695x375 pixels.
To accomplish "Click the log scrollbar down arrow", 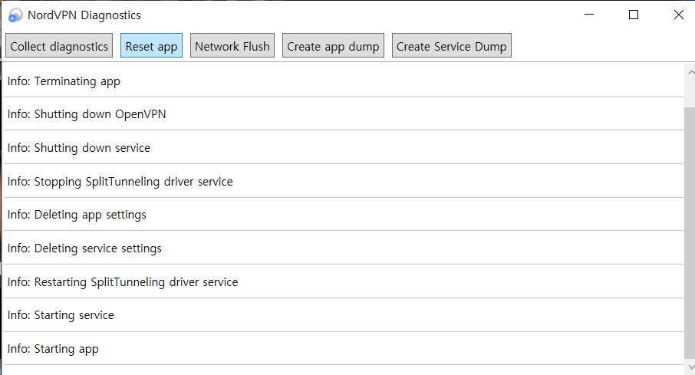I will point(690,367).
